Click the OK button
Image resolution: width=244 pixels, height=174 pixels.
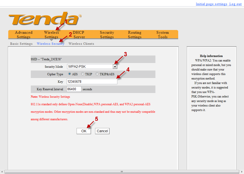click(84, 131)
